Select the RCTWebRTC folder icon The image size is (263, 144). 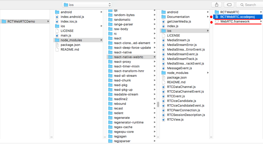[217, 12]
